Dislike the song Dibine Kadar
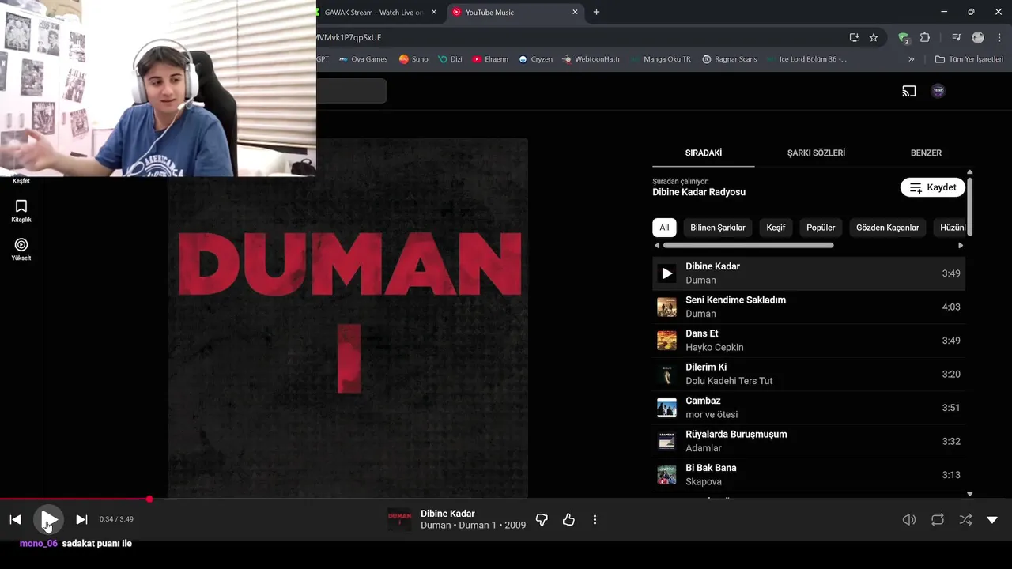The image size is (1012, 569). [x=542, y=519]
